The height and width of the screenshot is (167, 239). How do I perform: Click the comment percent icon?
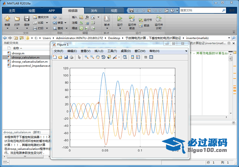click(x=82, y=23)
